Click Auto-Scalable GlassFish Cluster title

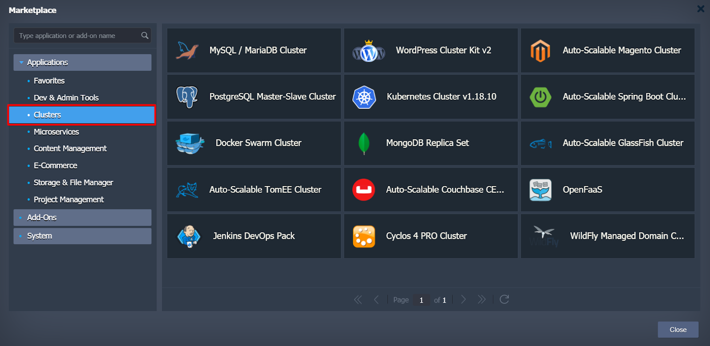click(623, 143)
